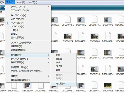Select DSC04987 image thumbnail
Viewport: 124px width, 93px height.
coord(81,53)
